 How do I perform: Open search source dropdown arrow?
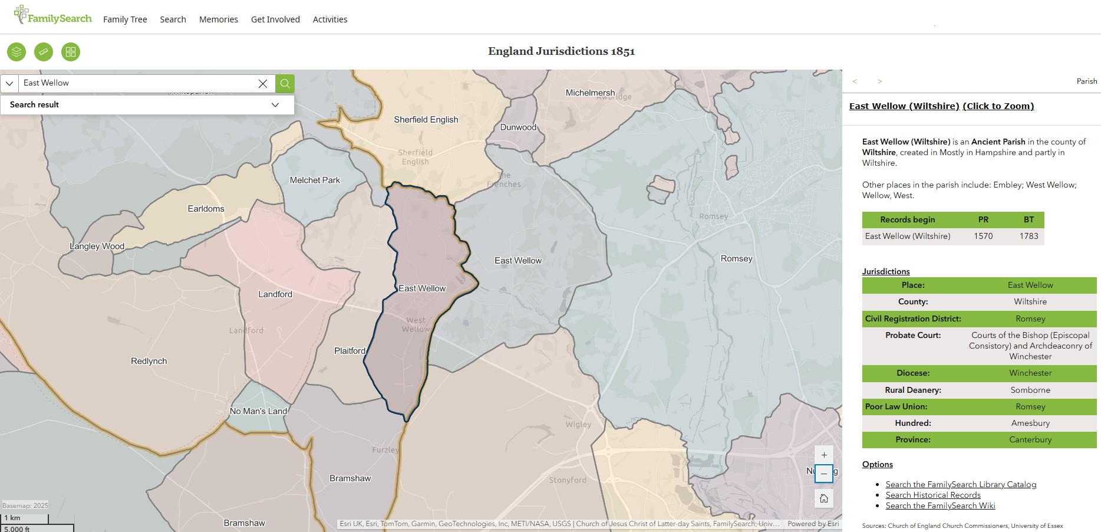click(x=9, y=84)
